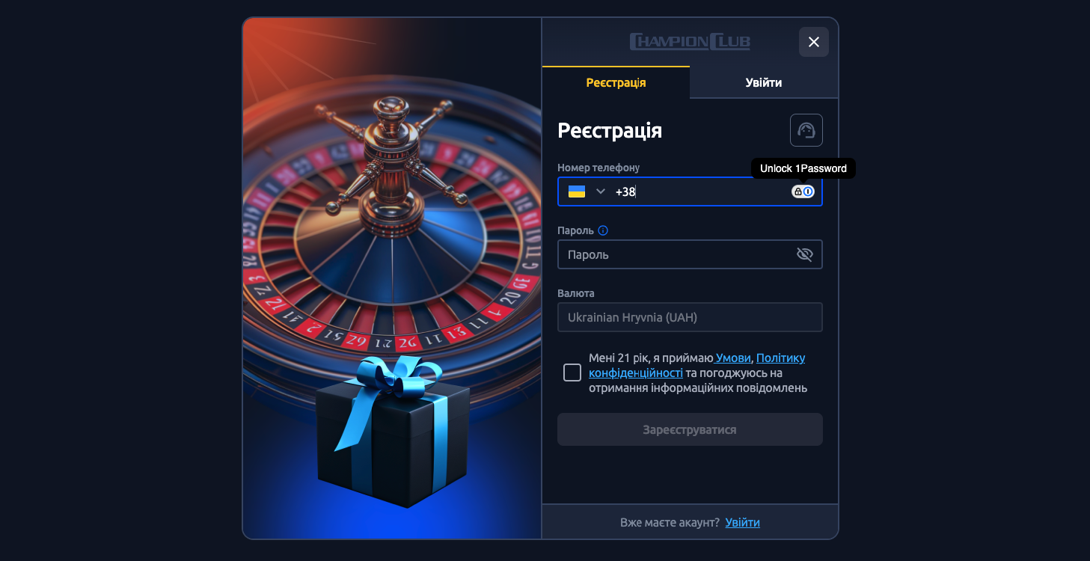Click the Champion Club logo
1090x561 pixels.
690,41
